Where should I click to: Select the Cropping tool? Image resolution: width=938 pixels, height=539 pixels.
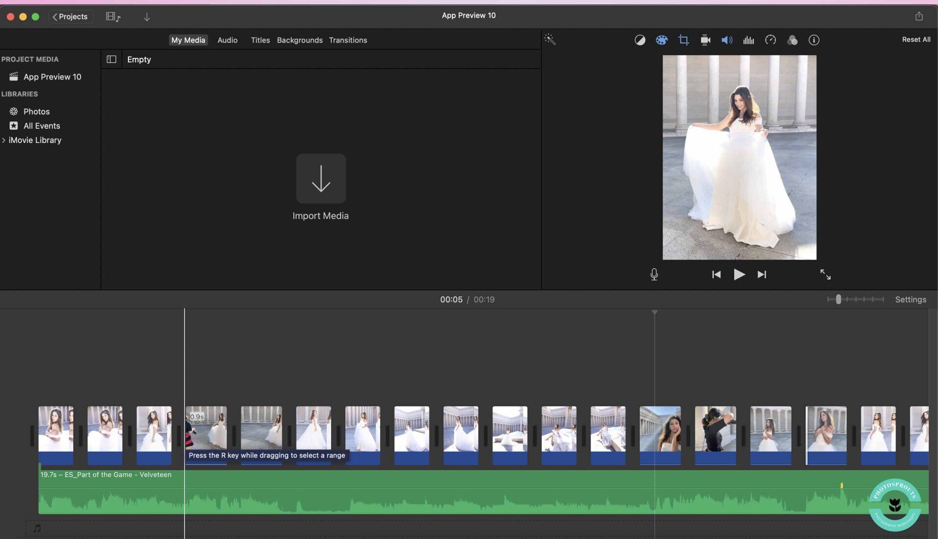683,40
